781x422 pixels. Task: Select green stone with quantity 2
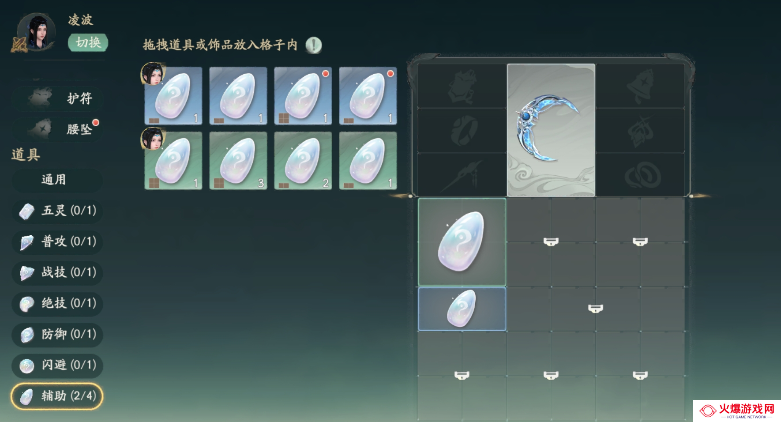(x=303, y=161)
